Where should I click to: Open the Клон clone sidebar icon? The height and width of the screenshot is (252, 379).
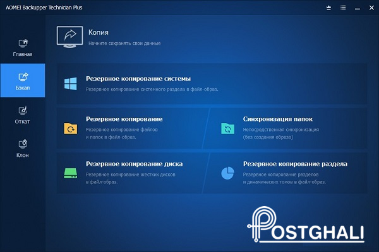[23, 144]
